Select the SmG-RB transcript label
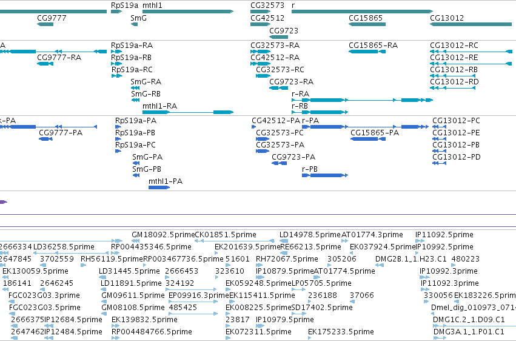The image size is (516, 341). tap(146, 94)
